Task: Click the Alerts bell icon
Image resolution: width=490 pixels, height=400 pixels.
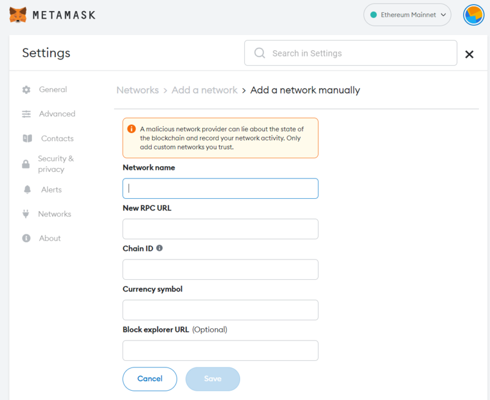Action: tap(27, 190)
